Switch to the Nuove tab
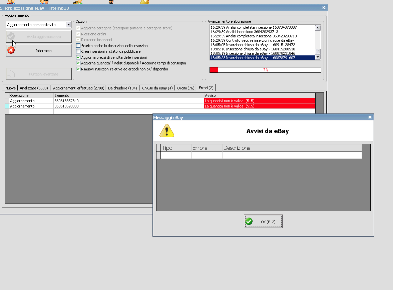The image size is (393, 290). tap(11, 88)
